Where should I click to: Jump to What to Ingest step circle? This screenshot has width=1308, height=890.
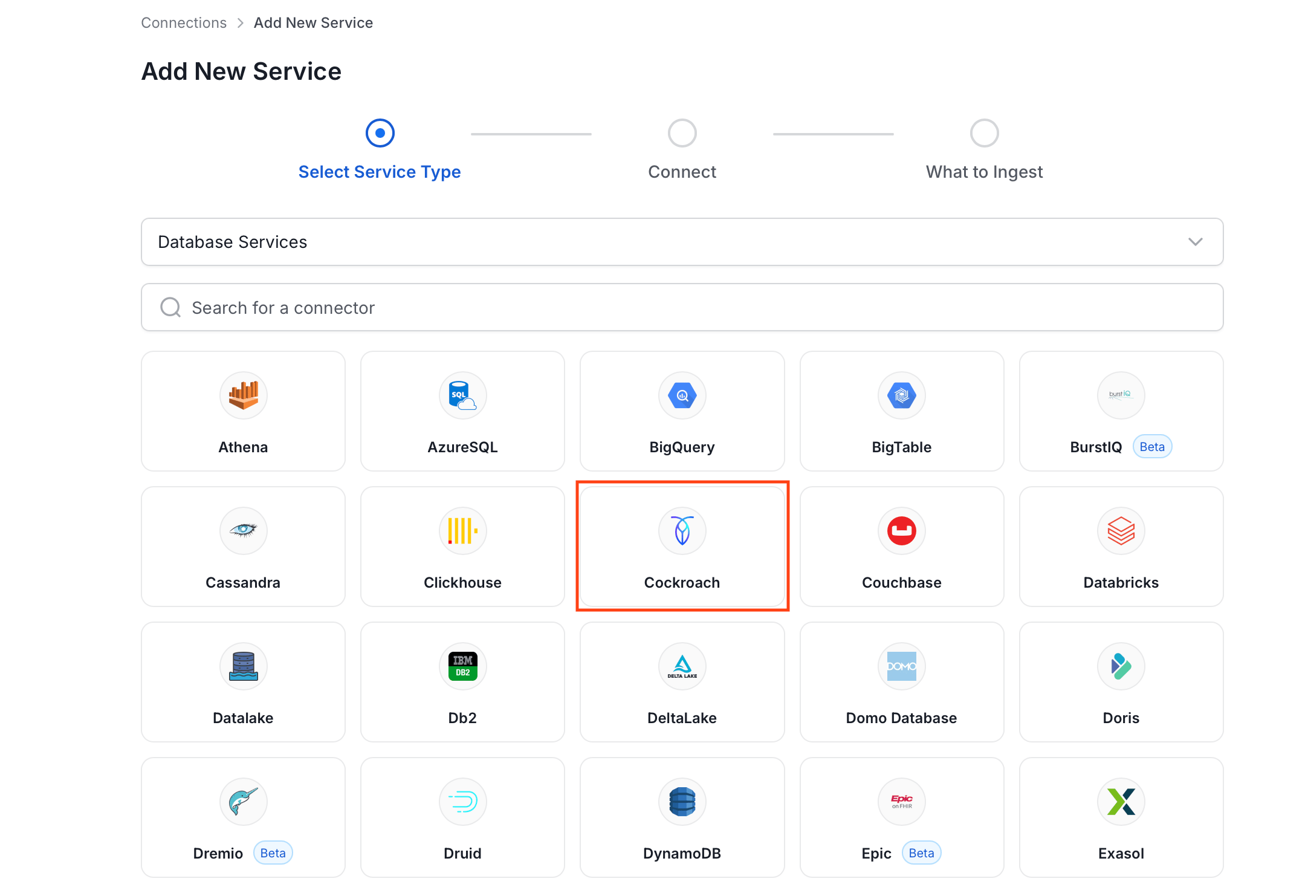[984, 133]
